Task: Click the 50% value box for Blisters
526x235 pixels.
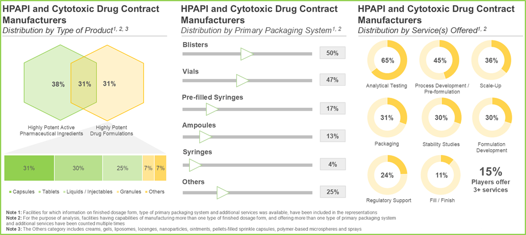Action: pyautogui.click(x=332, y=53)
